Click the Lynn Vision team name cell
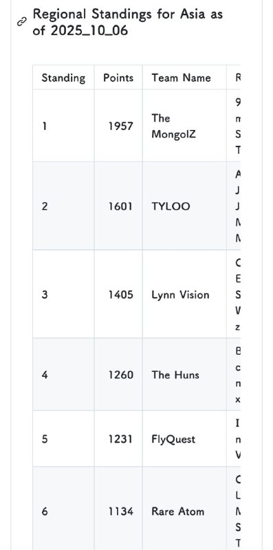 (184, 294)
